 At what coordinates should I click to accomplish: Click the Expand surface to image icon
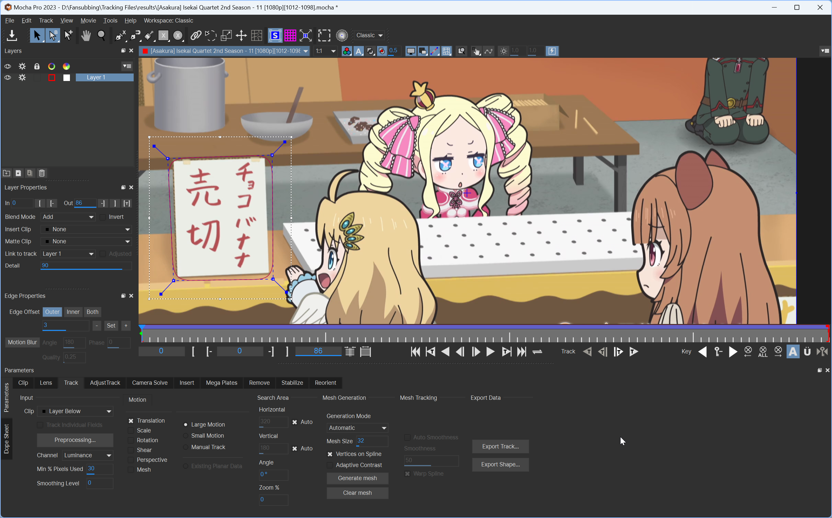pos(306,35)
